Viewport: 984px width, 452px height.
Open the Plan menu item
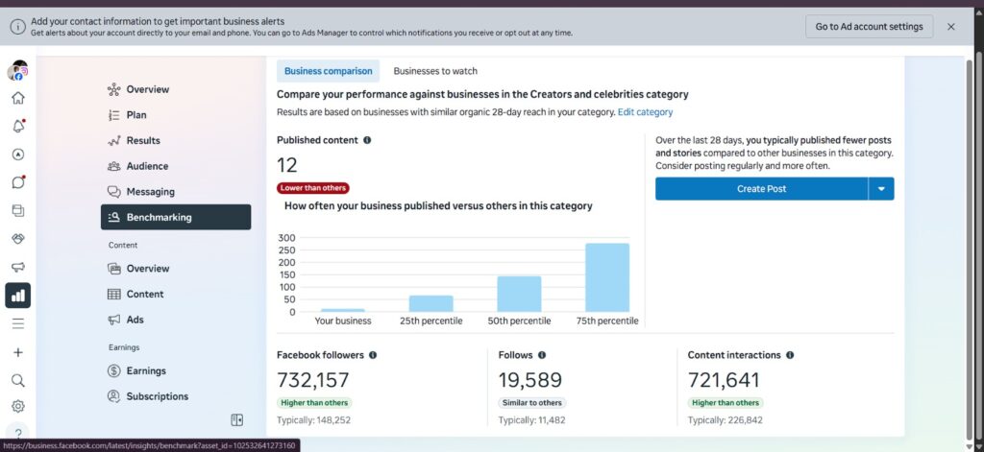pyautogui.click(x=176, y=115)
